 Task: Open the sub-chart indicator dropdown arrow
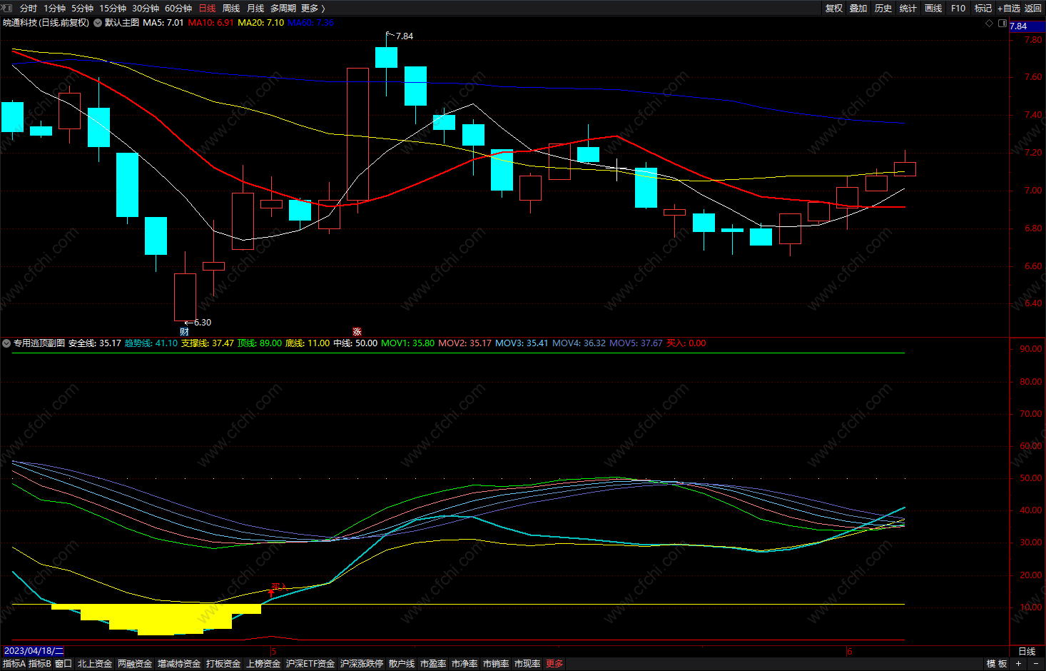pyautogui.click(x=6, y=343)
